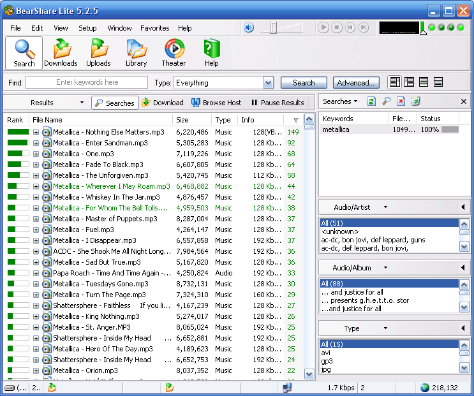
Task: Open the Uploads section in the toolbar
Action: click(x=98, y=52)
